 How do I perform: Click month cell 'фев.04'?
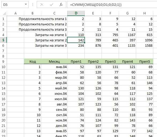tap(54, 72)
